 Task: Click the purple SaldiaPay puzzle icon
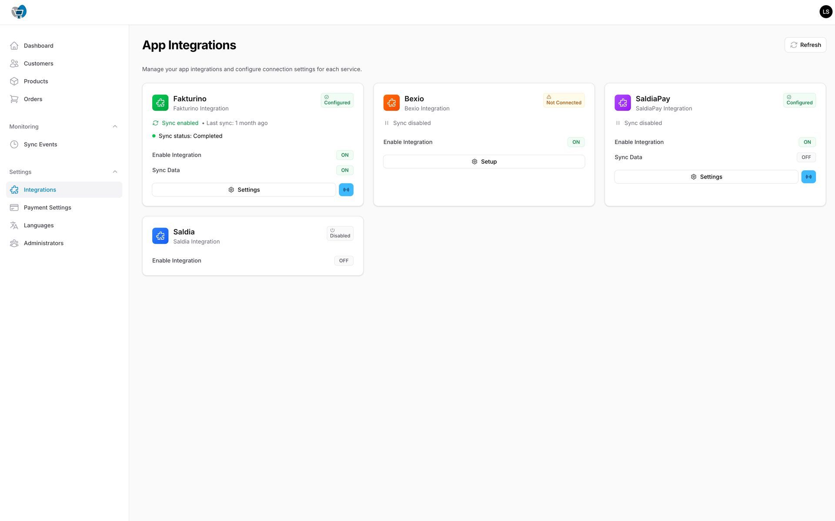[x=622, y=103]
